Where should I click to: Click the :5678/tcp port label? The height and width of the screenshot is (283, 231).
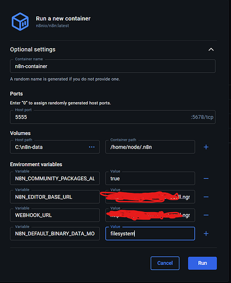point(202,117)
